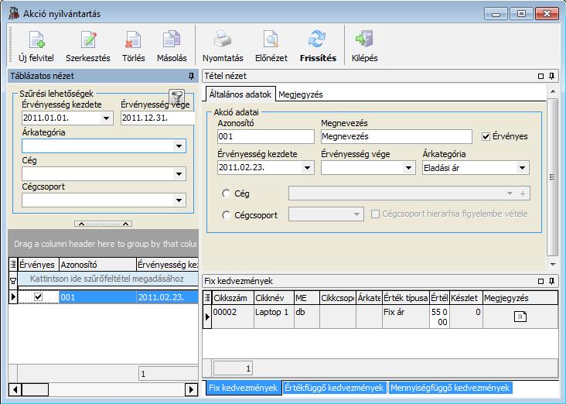Click the Azonosító input field with 001
Screen dimensions: 566x404
(266, 136)
